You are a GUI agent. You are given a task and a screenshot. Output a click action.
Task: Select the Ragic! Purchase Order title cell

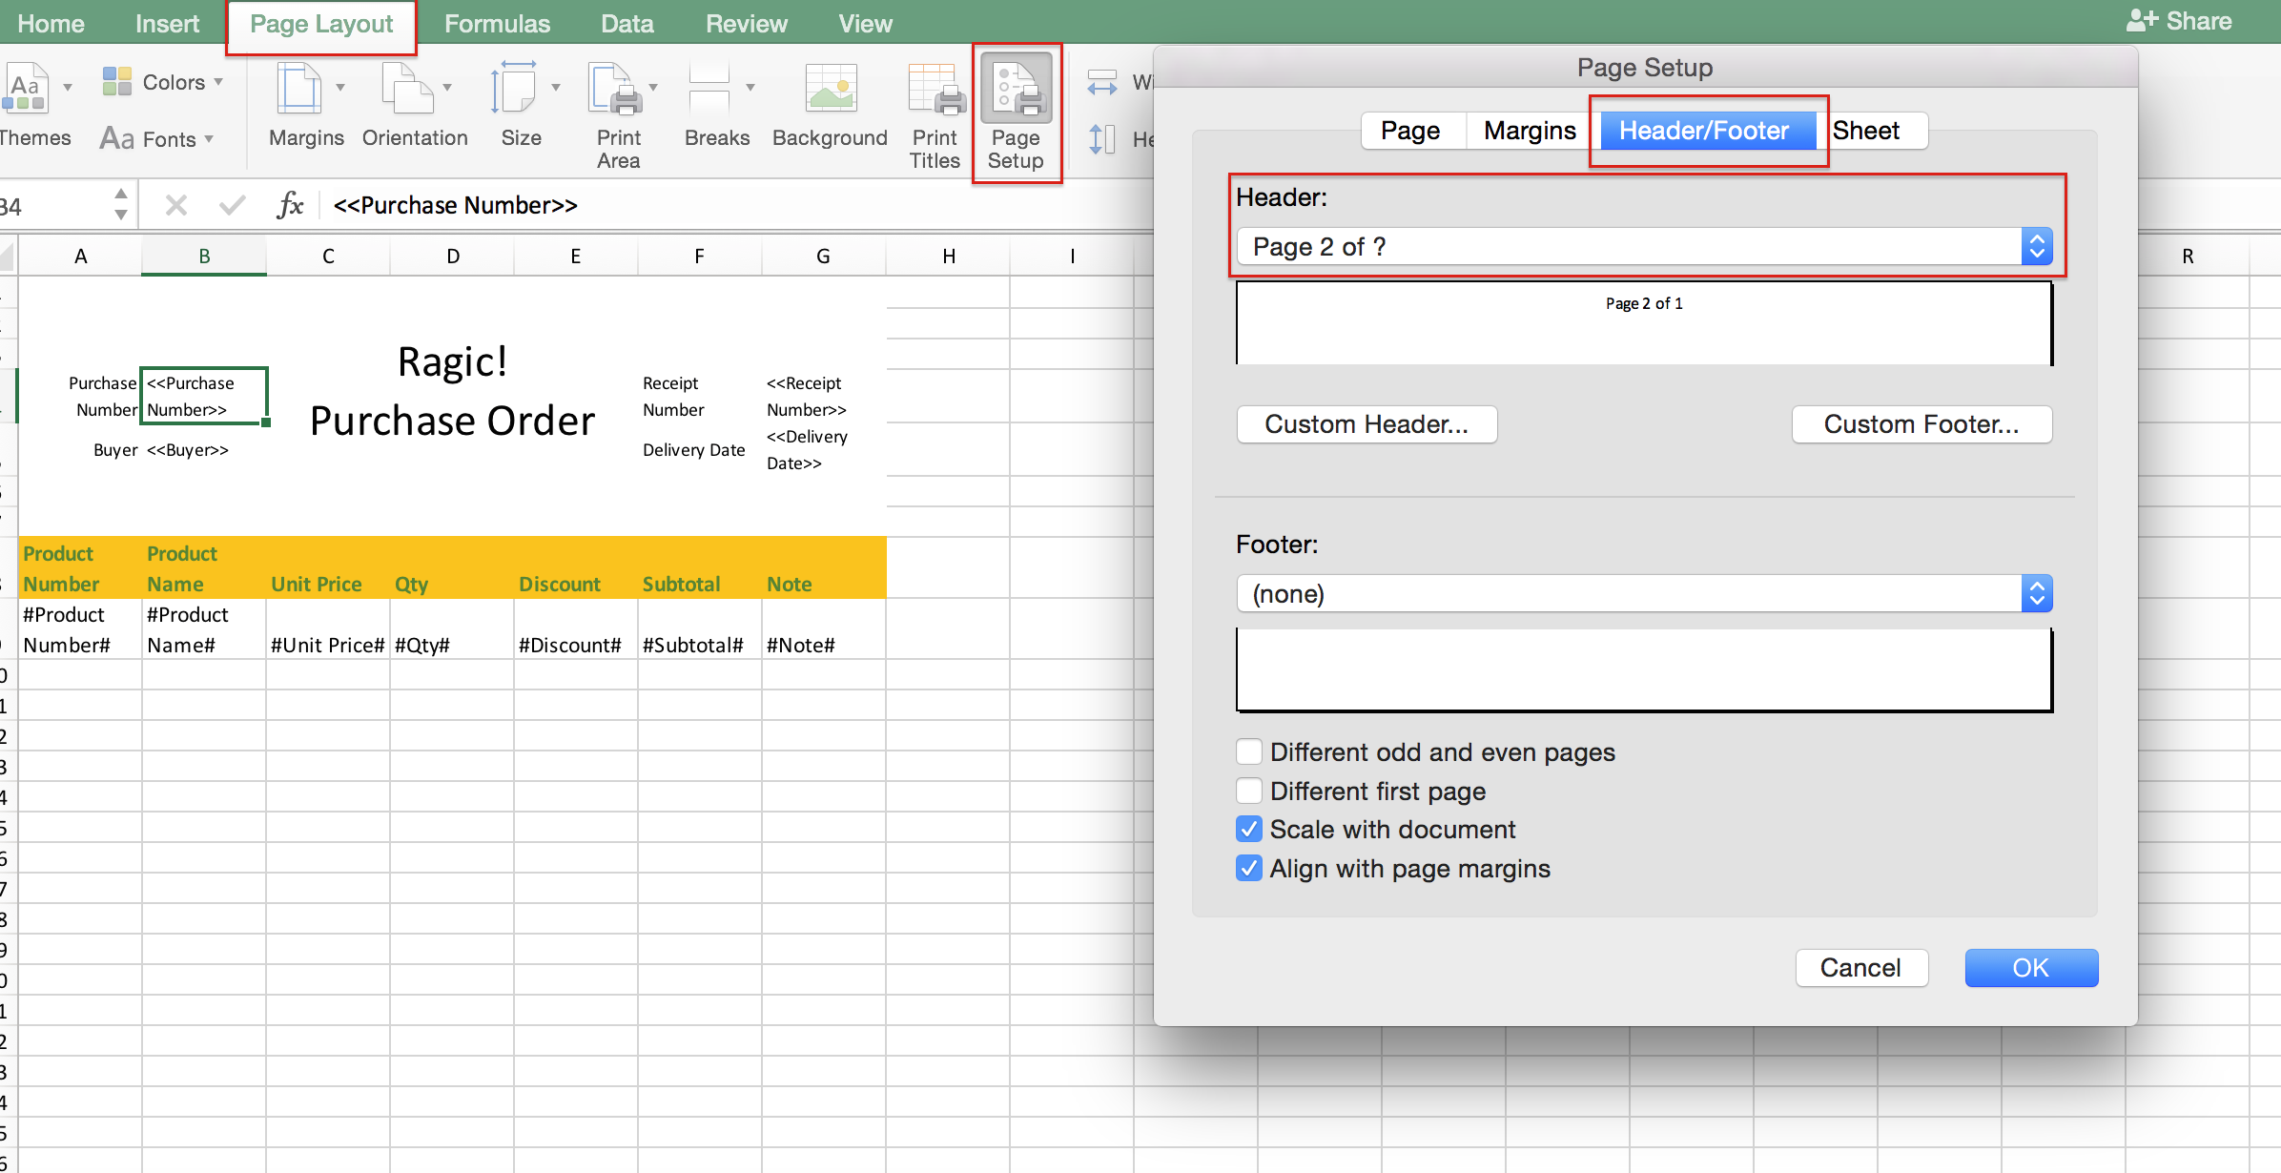click(452, 391)
